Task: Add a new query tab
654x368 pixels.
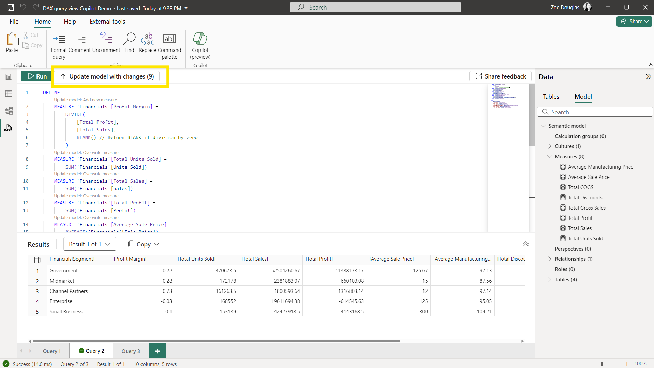Action: pos(157,351)
